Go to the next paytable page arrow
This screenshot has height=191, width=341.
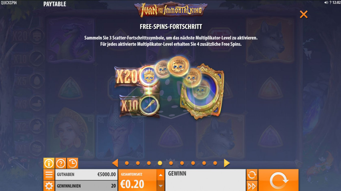click(227, 163)
